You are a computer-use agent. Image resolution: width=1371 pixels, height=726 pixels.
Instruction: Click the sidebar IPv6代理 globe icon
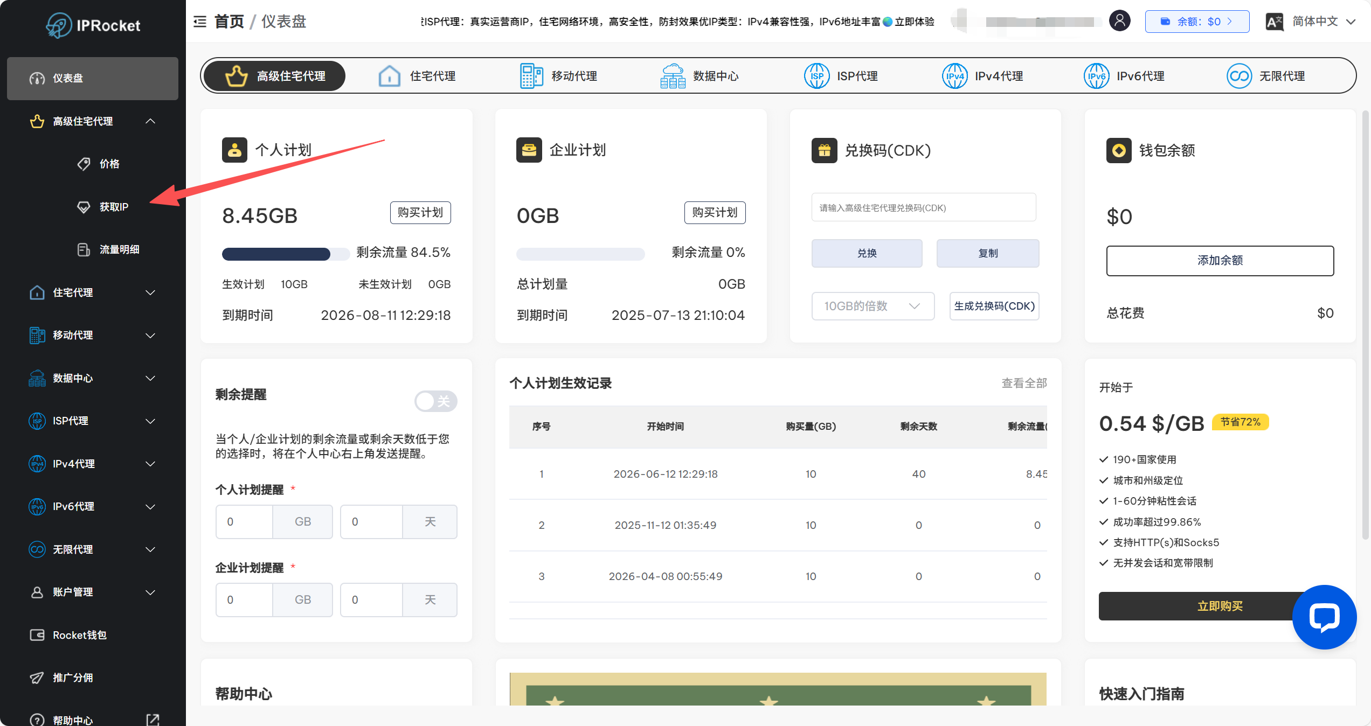click(x=37, y=506)
